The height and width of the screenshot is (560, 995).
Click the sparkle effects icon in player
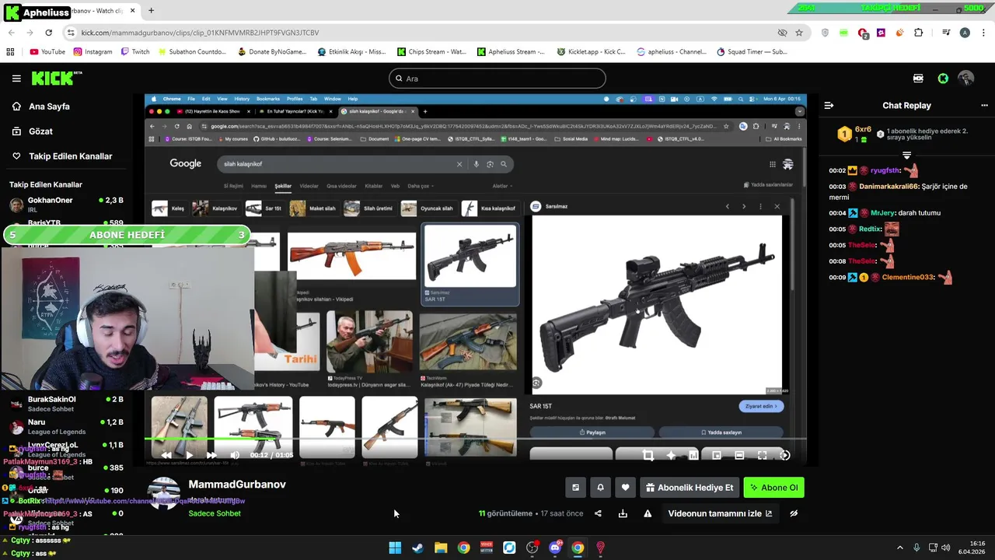(x=671, y=455)
